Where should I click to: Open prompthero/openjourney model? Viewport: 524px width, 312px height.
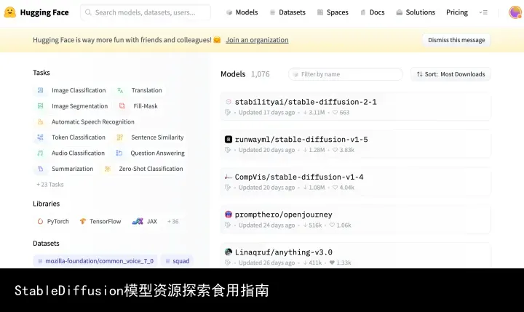pyautogui.click(x=283, y=215)
